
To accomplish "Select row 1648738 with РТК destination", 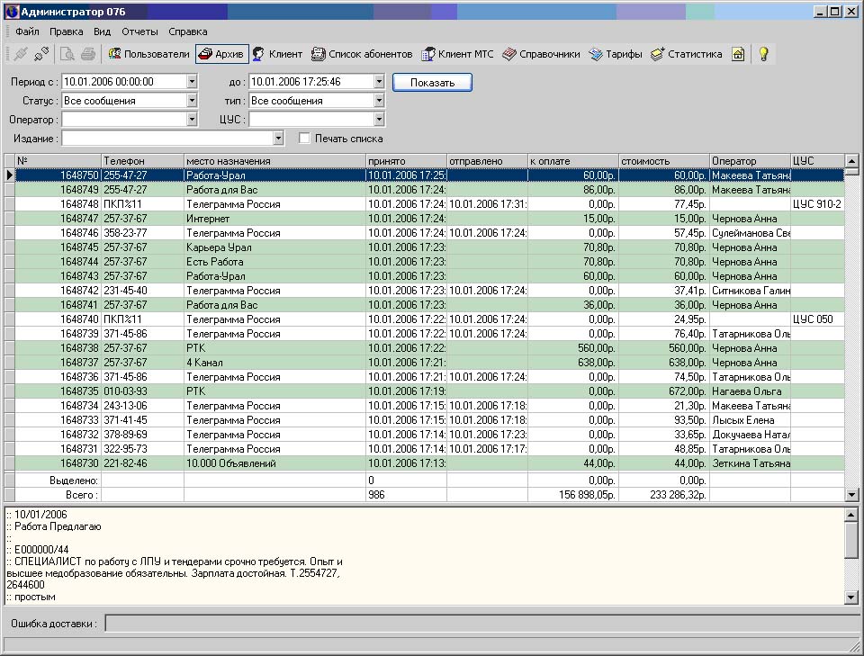I will [270, 348].
